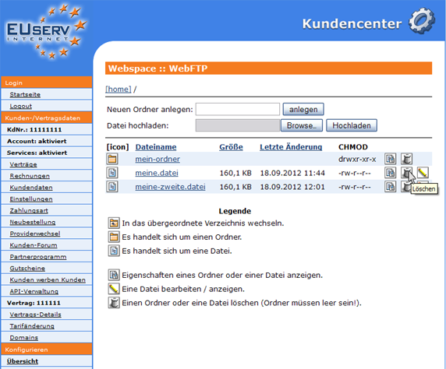The width and height of the screenshot is (446, 369).
Task: Click the Browse button
Action: (302, 125)
